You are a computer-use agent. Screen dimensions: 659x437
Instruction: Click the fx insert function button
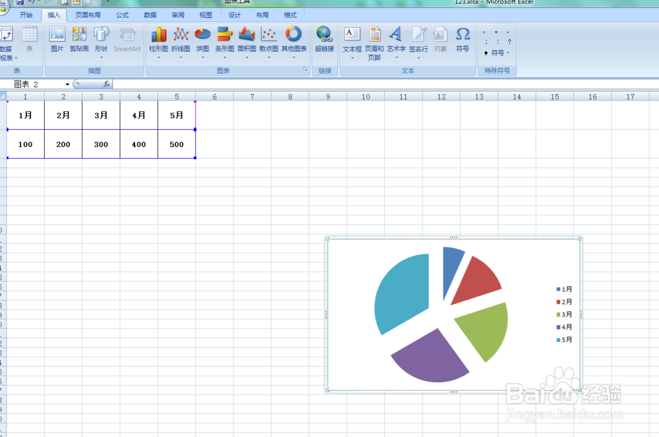pos(107,84)
